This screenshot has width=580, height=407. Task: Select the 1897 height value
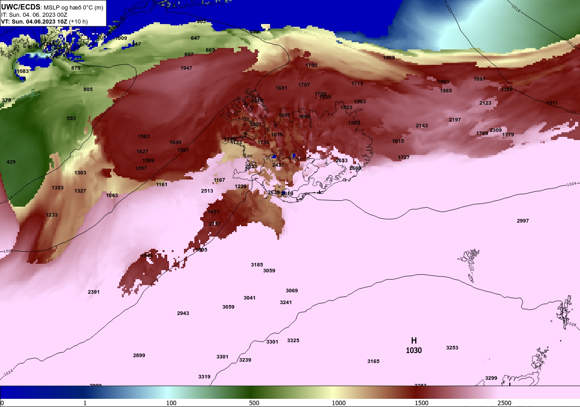click(x=479, y=79)
